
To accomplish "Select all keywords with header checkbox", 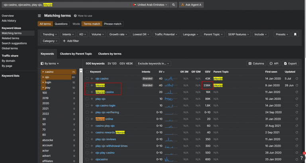I will [x=87, y=72].
